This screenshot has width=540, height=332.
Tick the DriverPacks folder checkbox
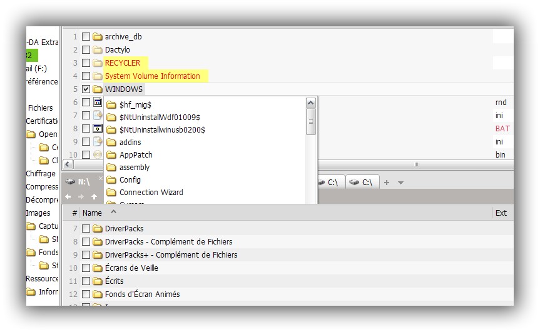[x=86, y=229]
